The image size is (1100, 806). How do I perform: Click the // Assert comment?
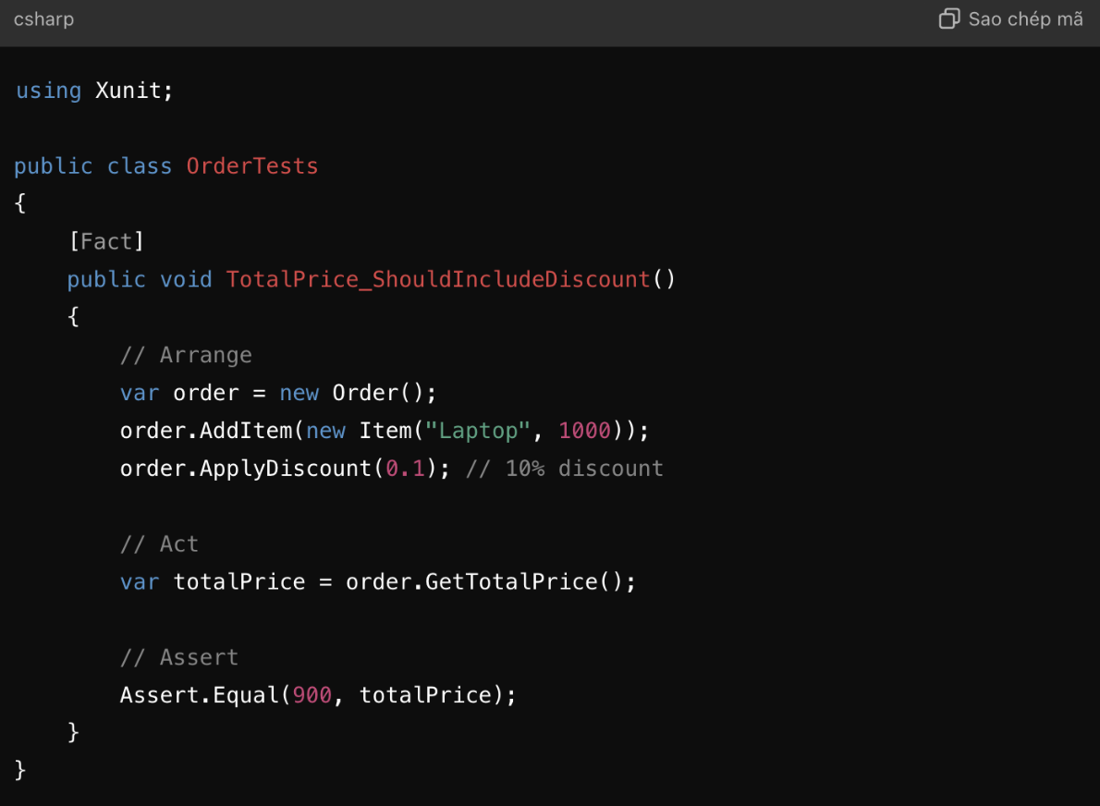pos(178,656)
